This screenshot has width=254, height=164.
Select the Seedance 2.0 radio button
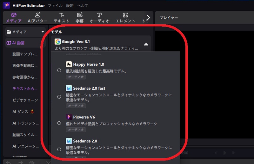coord(59,149)
